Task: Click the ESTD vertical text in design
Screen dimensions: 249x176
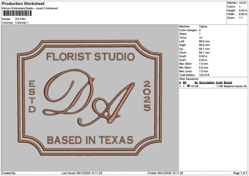Action: click(x=32, y=97)
